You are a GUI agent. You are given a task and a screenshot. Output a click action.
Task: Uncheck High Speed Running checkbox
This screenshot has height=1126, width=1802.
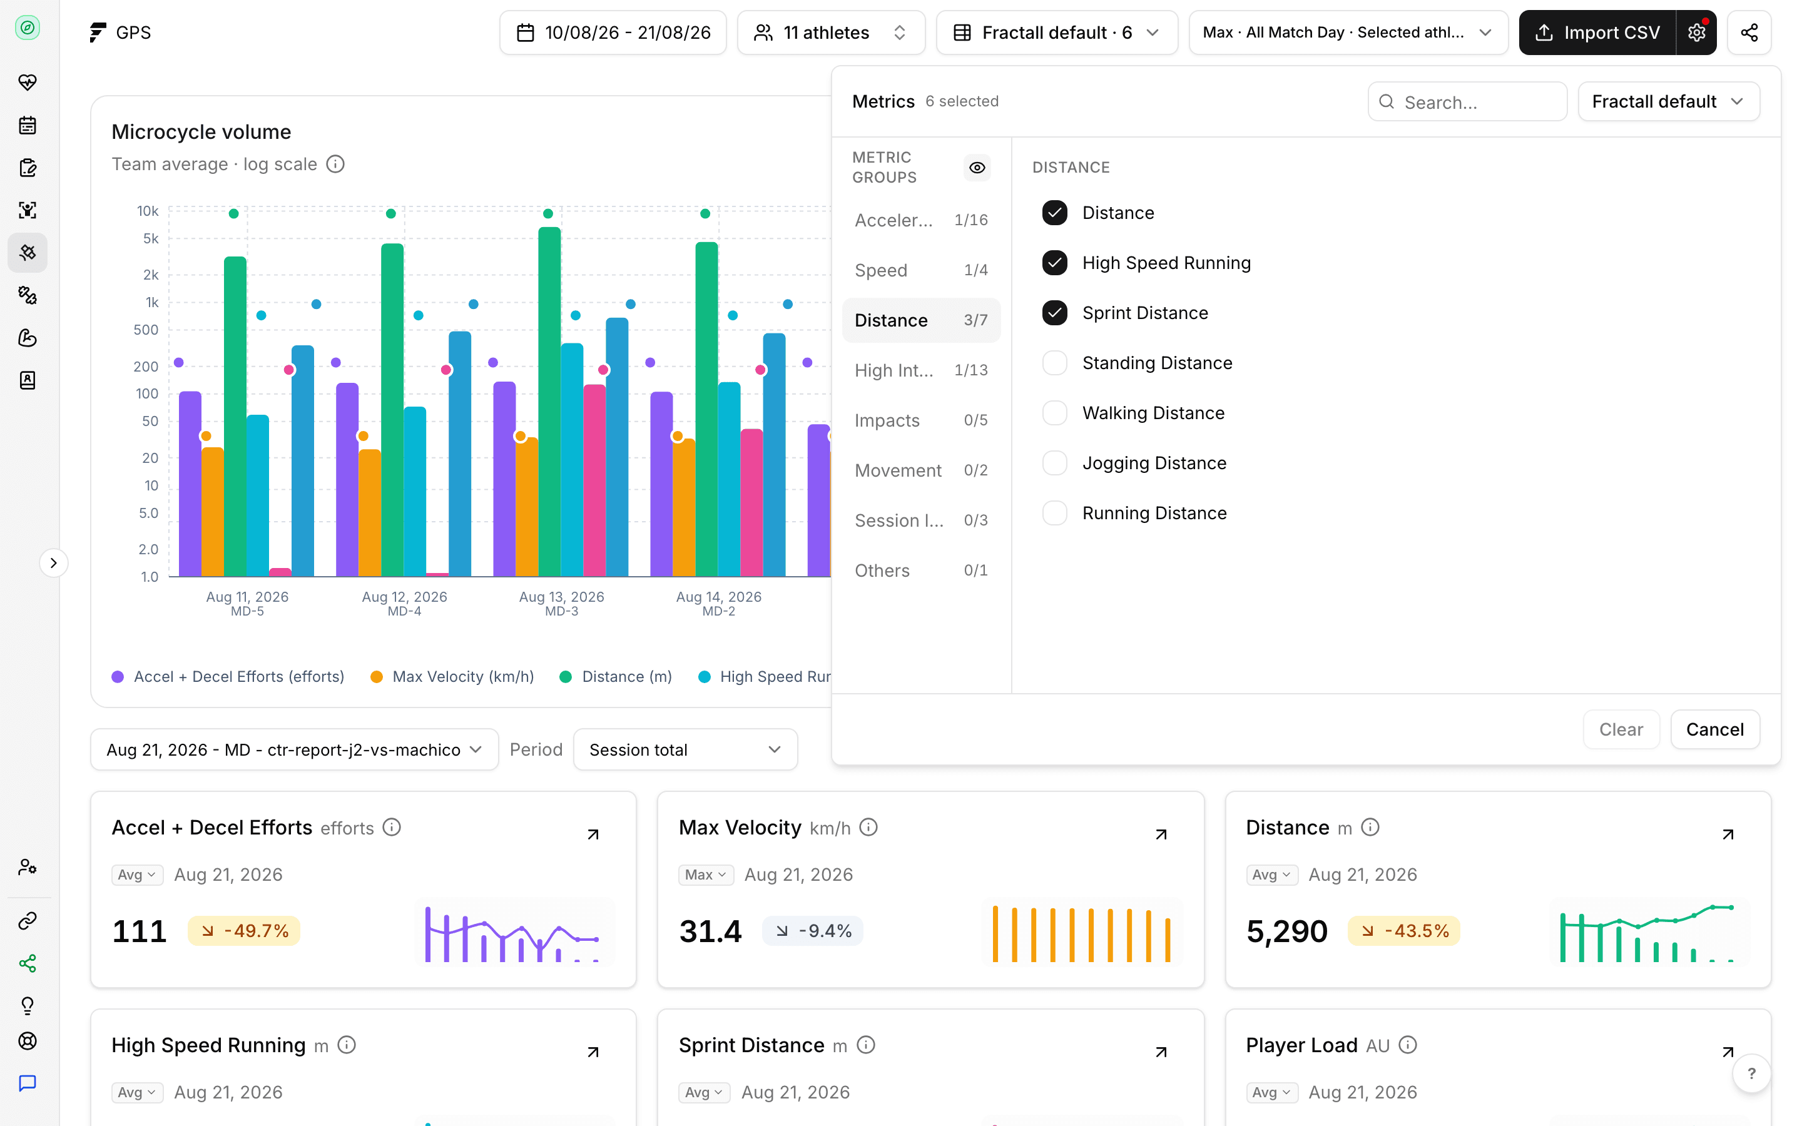point(1054,263)
